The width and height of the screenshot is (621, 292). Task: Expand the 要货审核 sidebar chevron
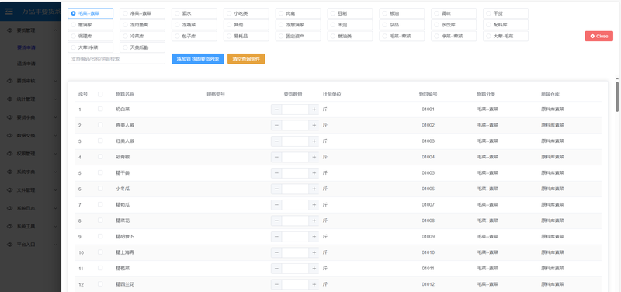tap(55, 81)
